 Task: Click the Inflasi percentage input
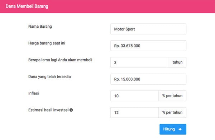click(134, 96)
